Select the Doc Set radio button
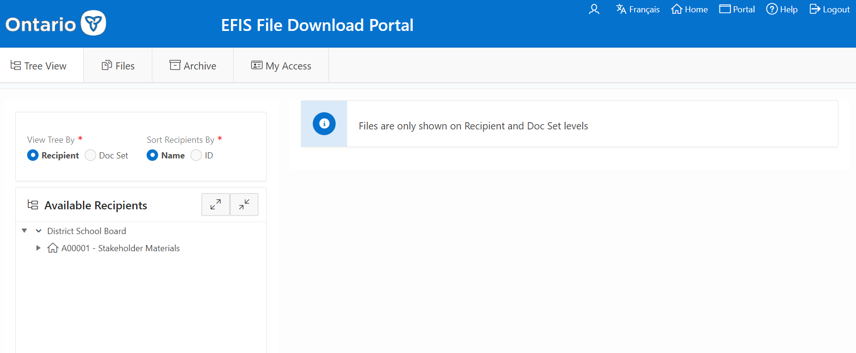Image resolution: width=856 pixels, height=353 pixels. click(90, 156)
